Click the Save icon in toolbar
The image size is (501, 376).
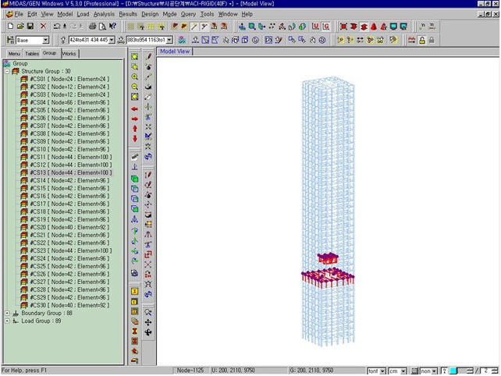point(30,27)
